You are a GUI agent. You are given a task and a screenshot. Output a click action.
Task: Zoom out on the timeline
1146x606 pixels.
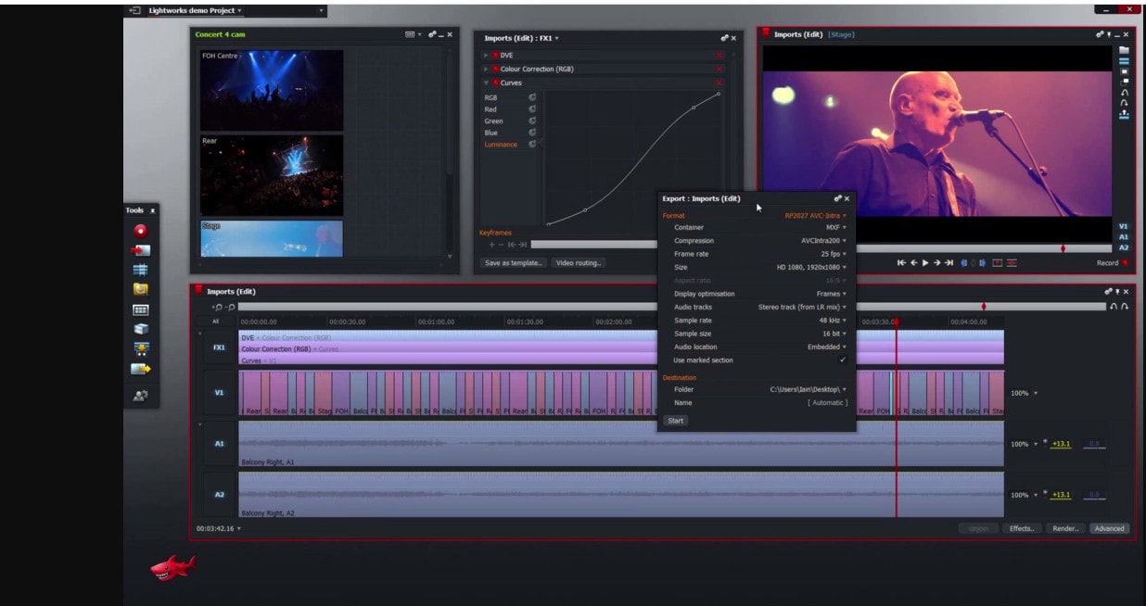pos(230,306)
